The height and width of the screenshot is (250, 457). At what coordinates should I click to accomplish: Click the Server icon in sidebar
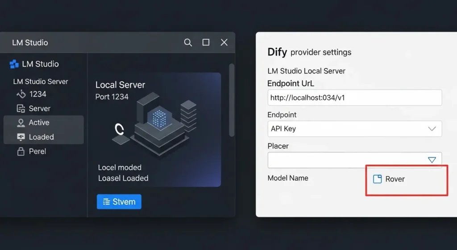[x=21, y=109]
